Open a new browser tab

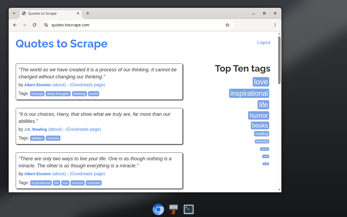(x=88, y=13)
